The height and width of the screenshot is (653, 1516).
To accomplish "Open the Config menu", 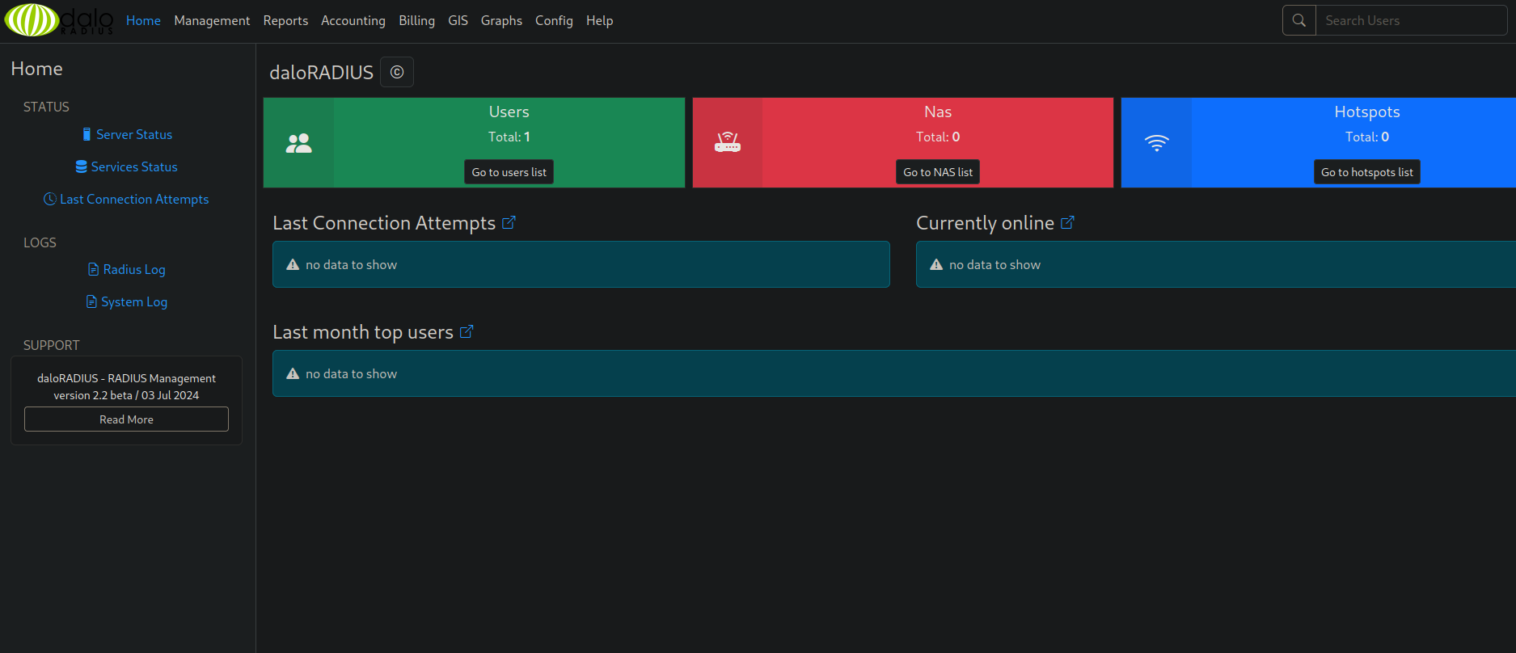I will (x=554, y=20).
